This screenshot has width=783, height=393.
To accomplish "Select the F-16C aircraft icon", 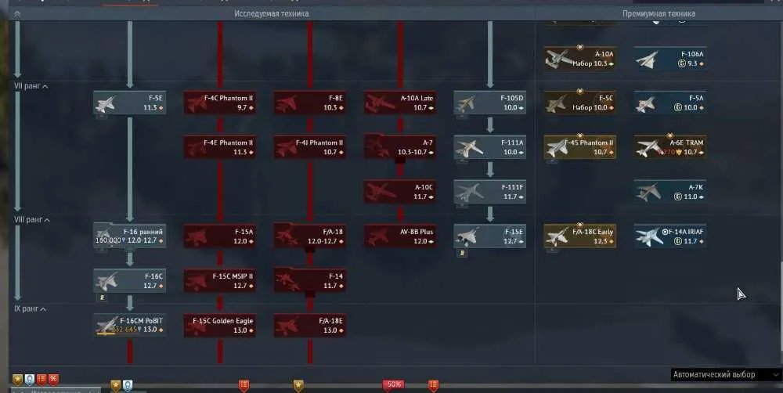I will click(106, 281).
